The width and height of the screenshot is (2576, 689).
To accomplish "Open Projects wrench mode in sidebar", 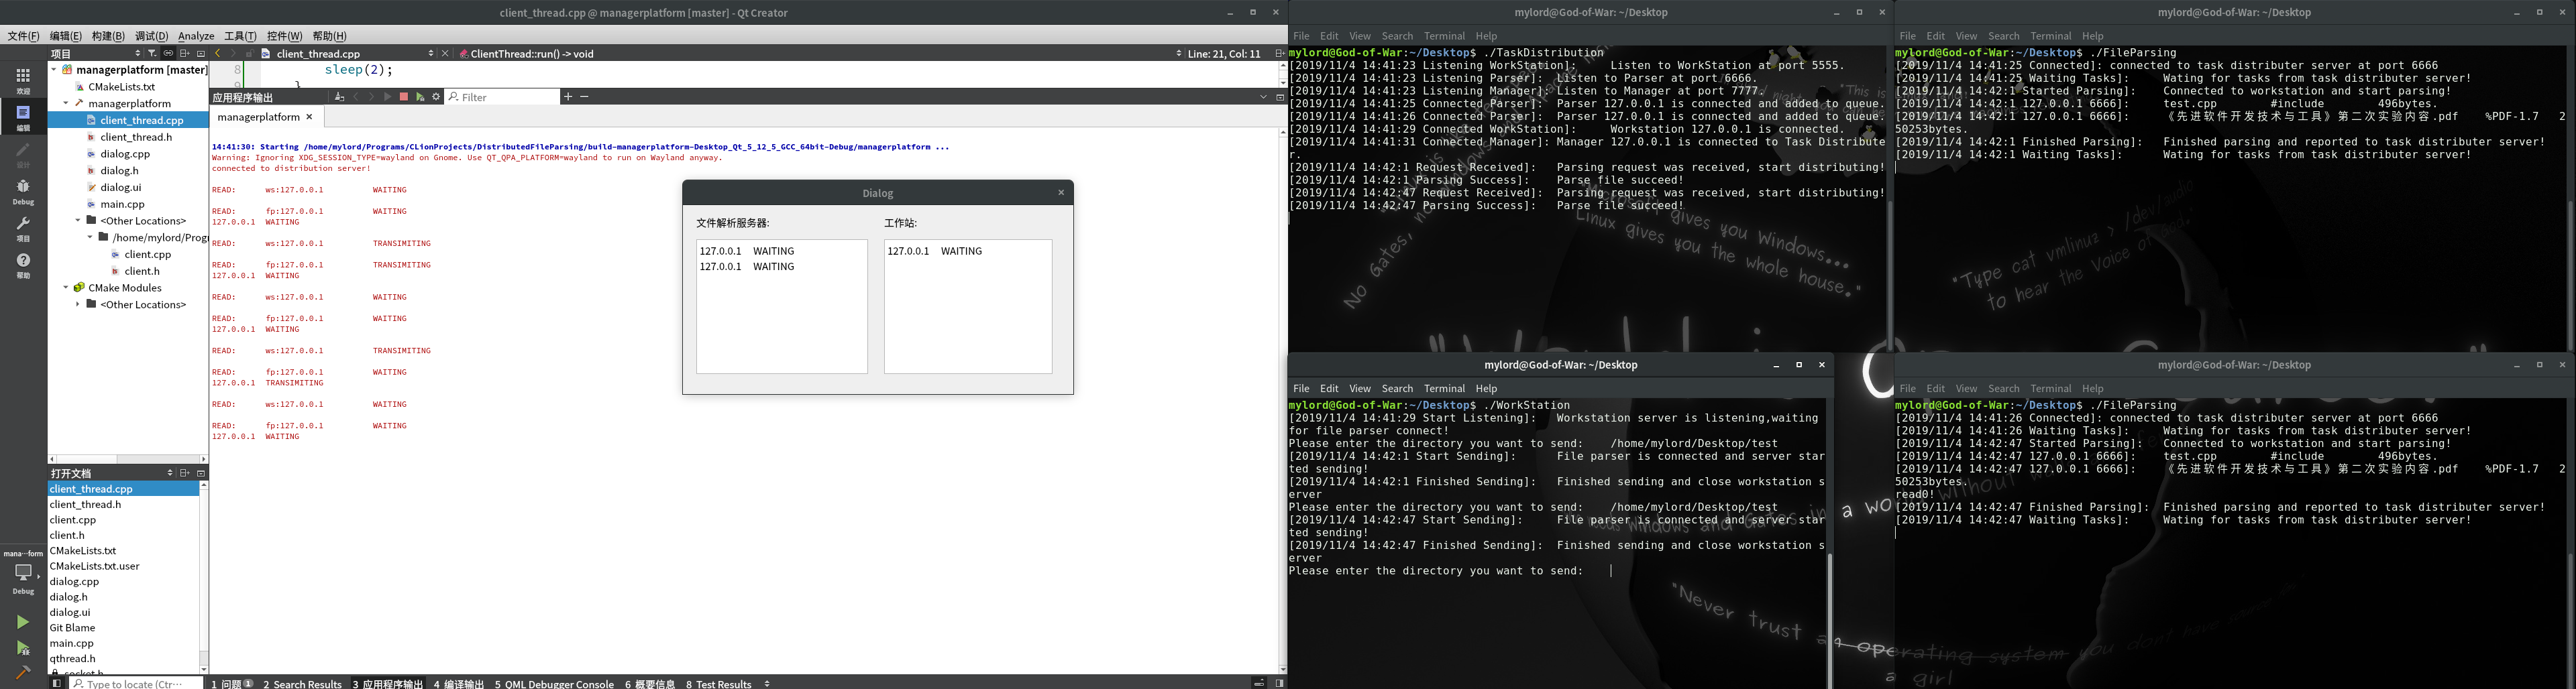I will click(x=23, y=228).
